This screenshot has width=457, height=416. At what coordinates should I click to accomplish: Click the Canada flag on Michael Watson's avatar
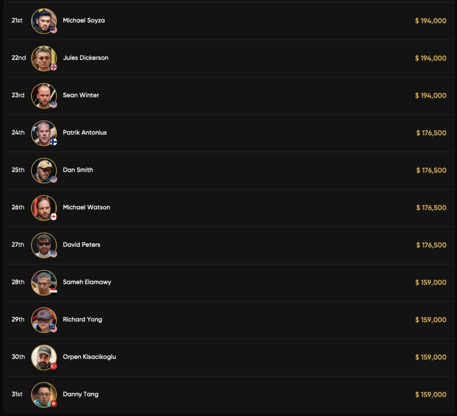(x=54, y=216)
